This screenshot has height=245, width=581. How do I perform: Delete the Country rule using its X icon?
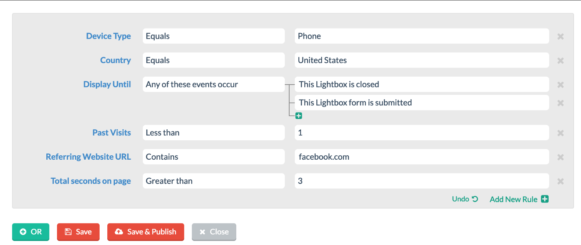pos(560,60)
